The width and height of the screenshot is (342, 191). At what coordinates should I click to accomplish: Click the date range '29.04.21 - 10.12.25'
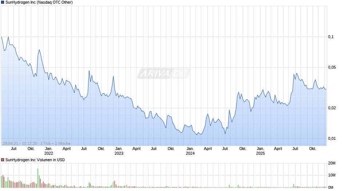point(20,143)
